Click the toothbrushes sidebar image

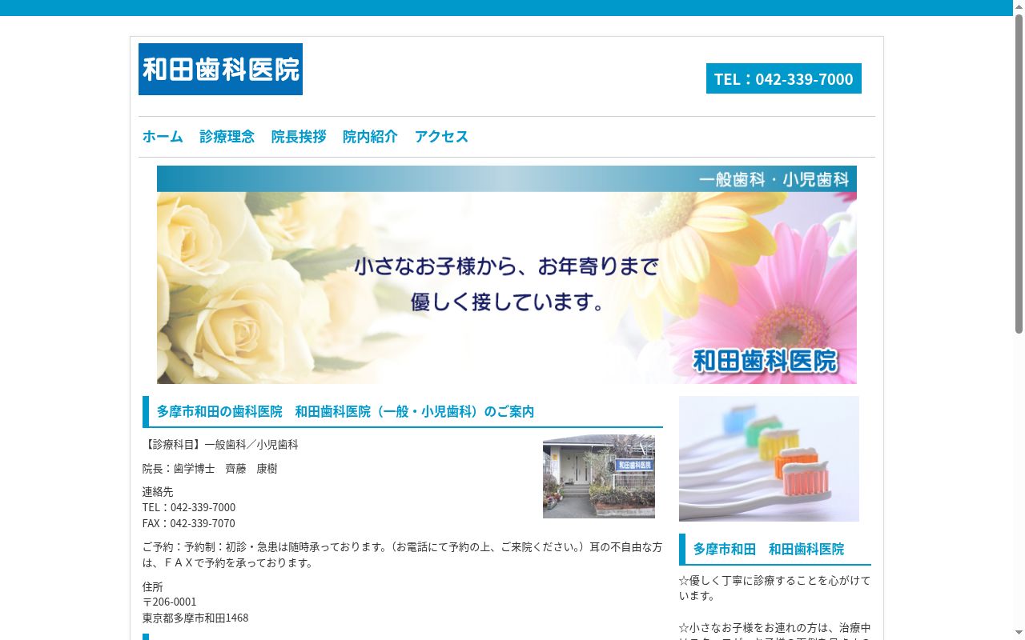click(769, 458)
